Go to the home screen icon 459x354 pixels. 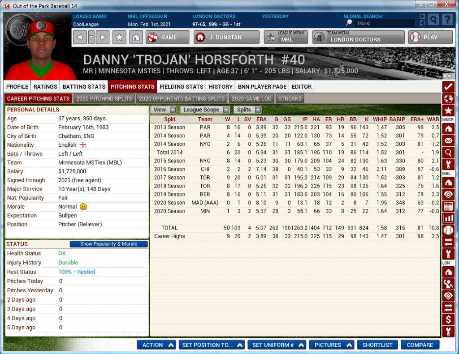tap(136, 38)
